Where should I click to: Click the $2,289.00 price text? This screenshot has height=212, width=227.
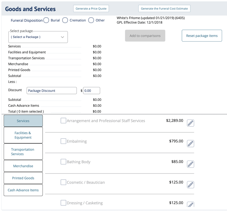point(175,120)
